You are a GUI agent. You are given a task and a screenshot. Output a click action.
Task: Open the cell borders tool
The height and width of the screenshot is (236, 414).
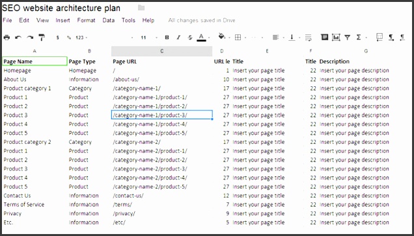[x=238, y=38]
